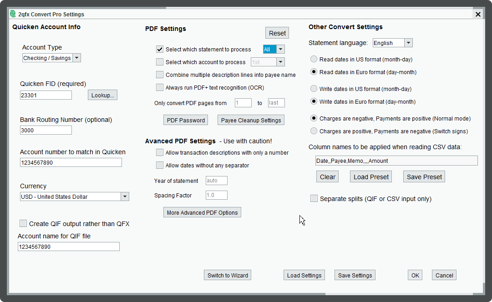Click the Account number to match field
492x302 pixels.
pos(71,162)
